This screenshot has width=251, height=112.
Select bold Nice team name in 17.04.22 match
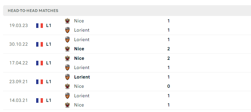79,58
